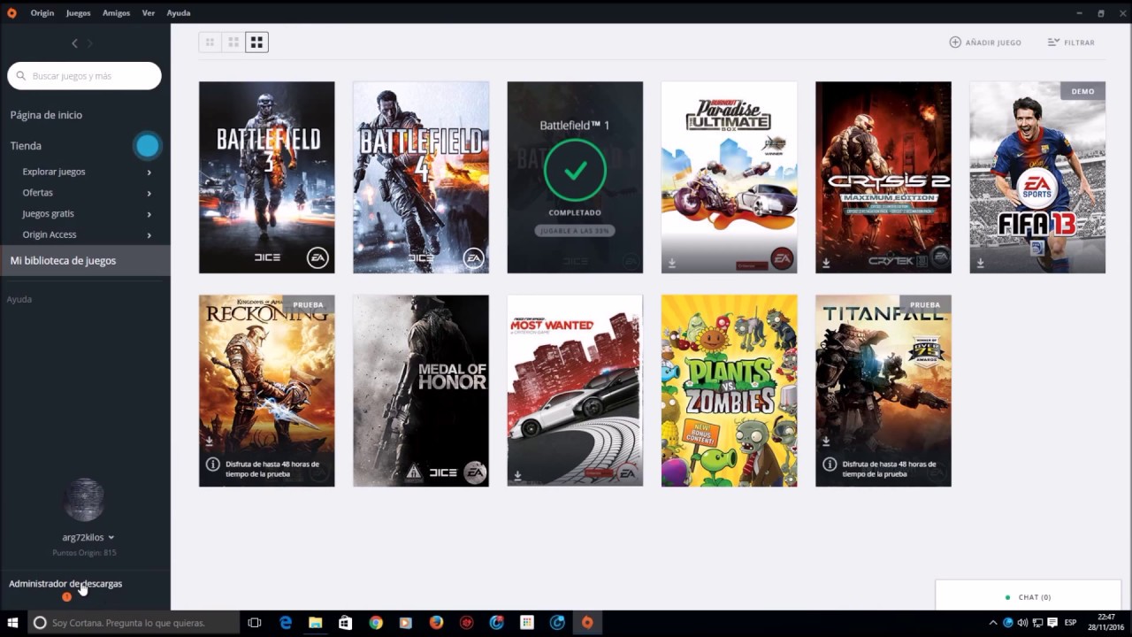Screen dimensions: 1132x637
Task: Switch to small tile grid view
Action: point(210,42)
